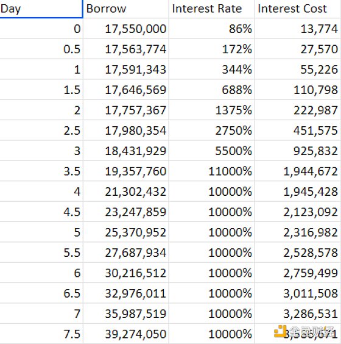Click the cell showing 86% interest rate

point(211,29)
